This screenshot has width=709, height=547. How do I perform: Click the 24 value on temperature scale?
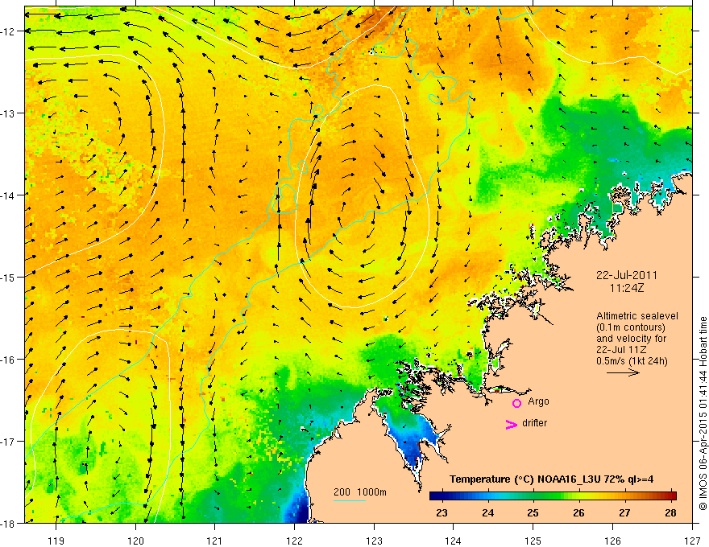click(487, 512)
